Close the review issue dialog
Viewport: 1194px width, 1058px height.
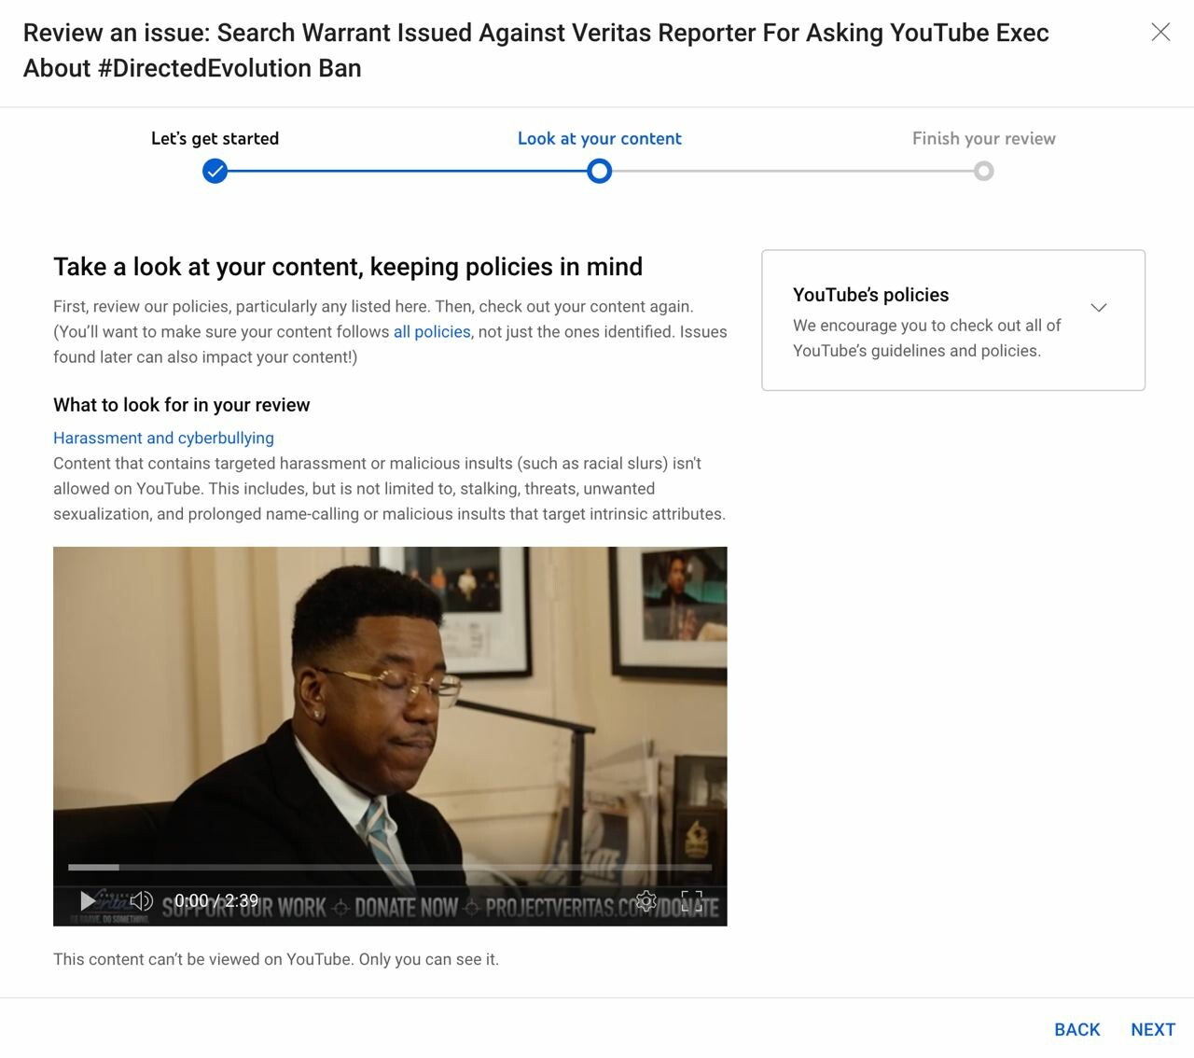point(1160,33)
